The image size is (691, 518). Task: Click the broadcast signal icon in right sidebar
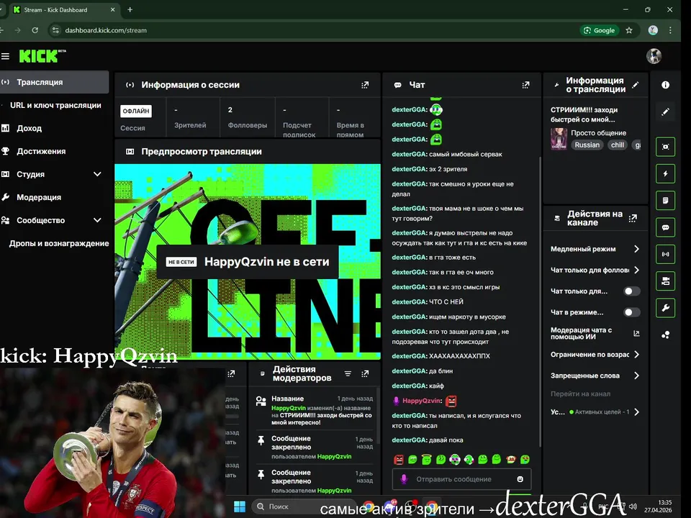(665, 255)
